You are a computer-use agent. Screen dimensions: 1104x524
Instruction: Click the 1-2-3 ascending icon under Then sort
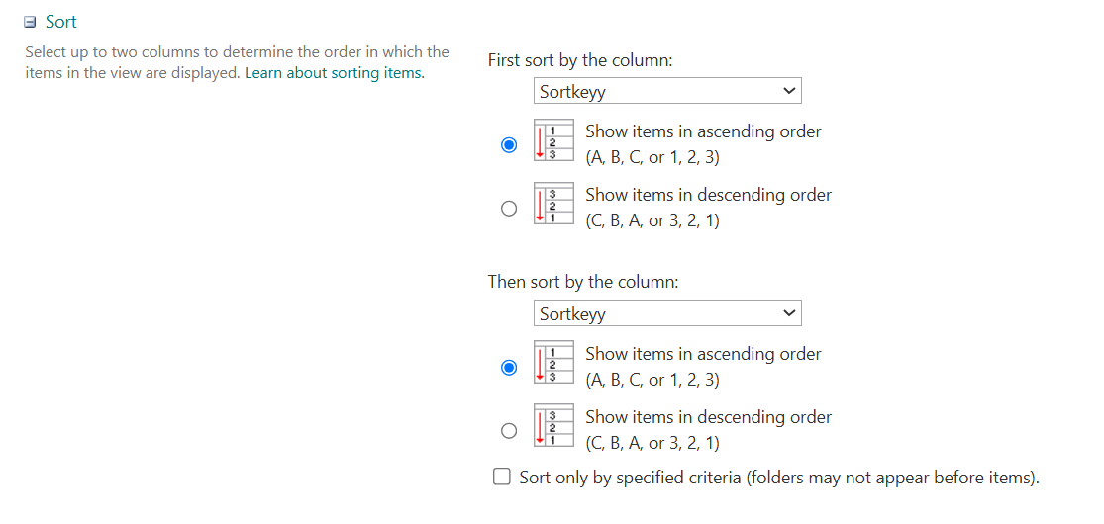point(554,363)
